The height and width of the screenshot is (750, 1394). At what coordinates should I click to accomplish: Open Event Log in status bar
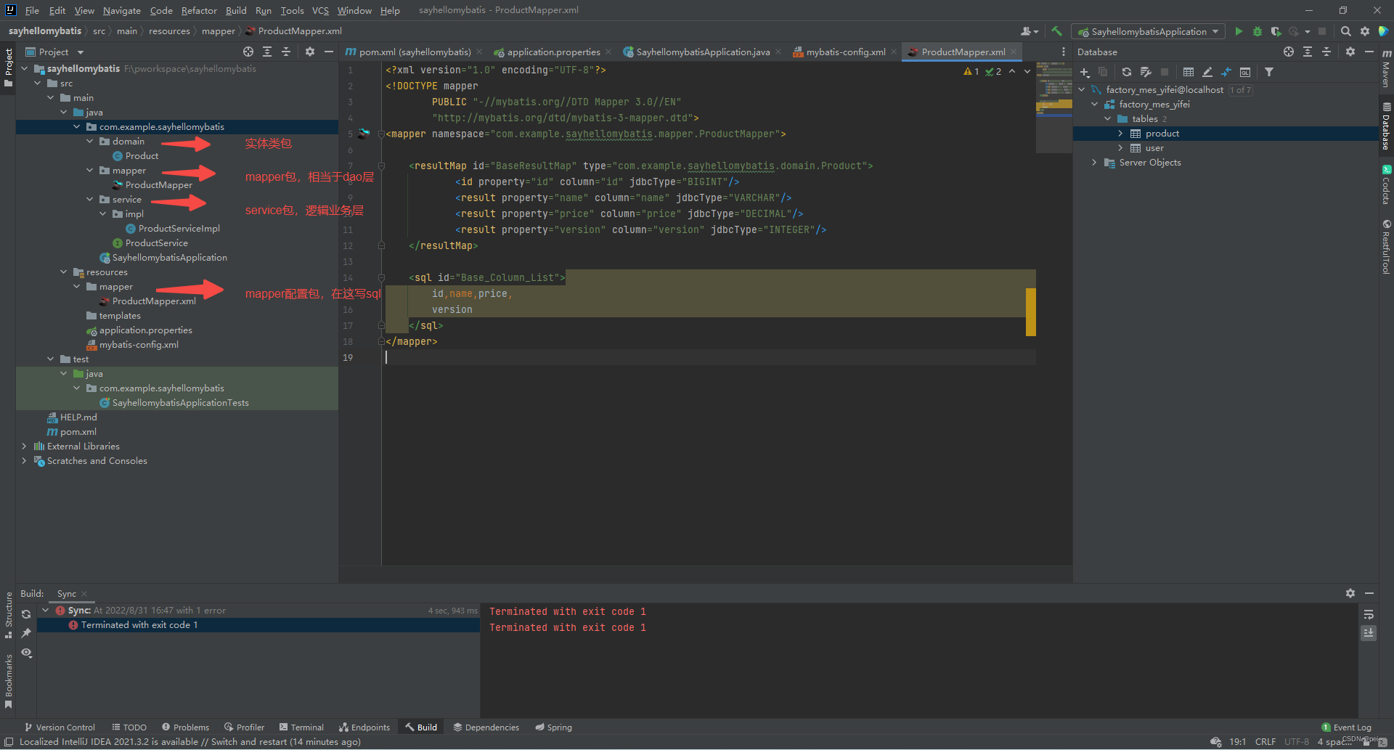pos(1347,727)
